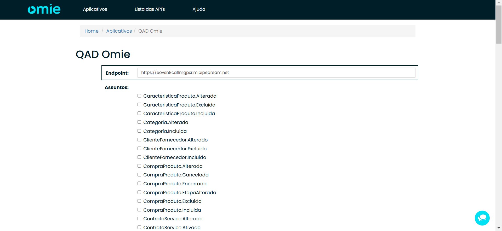Viewport: 502px width, 231px height.
Task: Tick ClienteFornecedor.Excluido checkbox
Action: click(x=139, y=149)
